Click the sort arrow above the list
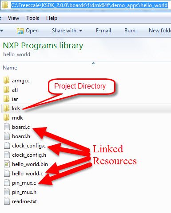 coord(93,63)
